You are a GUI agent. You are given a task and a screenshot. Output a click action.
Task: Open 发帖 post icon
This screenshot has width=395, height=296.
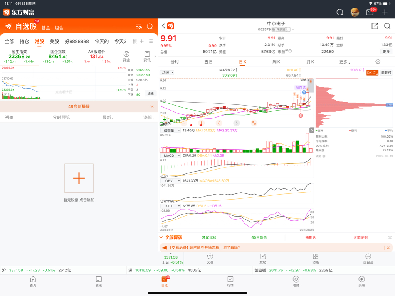pyautogui.click(x=263, y=259)
